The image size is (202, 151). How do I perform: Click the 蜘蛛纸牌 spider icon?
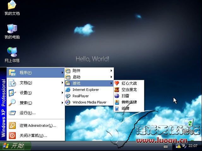click(x=117, y=102)
